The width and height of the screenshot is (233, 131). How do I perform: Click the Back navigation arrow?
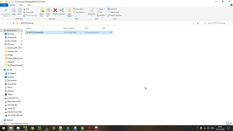click(3, 23)
